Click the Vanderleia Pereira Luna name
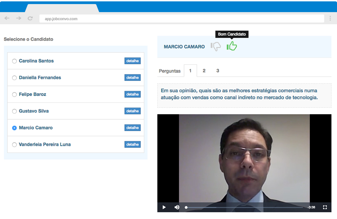Image resolution: width=337 pixels, height=219 pixels. pos(45,145)
